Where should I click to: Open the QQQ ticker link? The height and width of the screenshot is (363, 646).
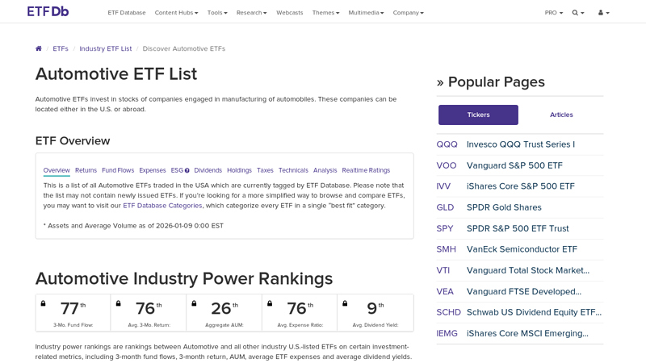tap(447, 144)
